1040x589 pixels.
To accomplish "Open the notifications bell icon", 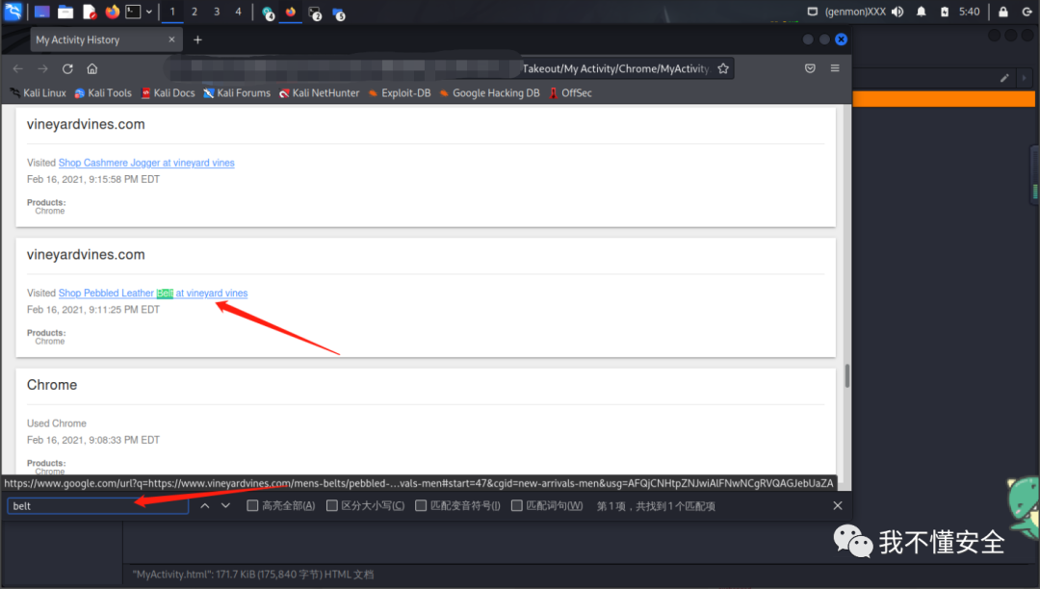I will pos(922,12).
